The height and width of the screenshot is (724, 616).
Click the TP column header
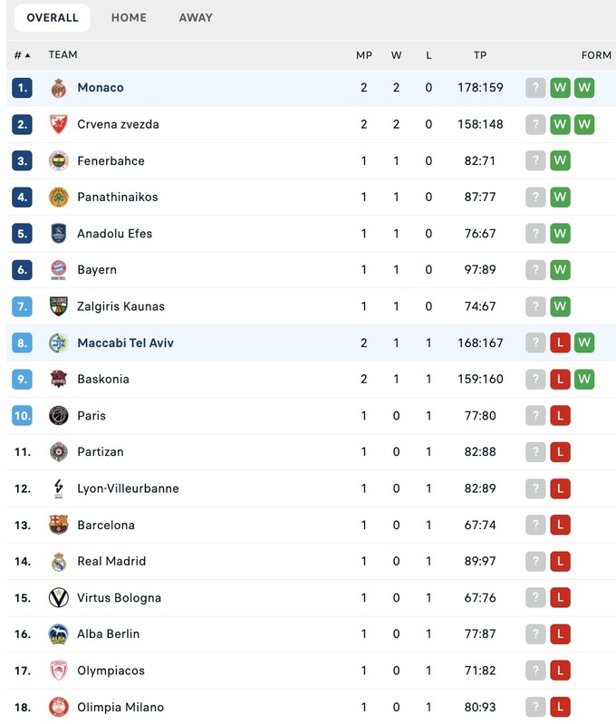click(x=480, y=55)
